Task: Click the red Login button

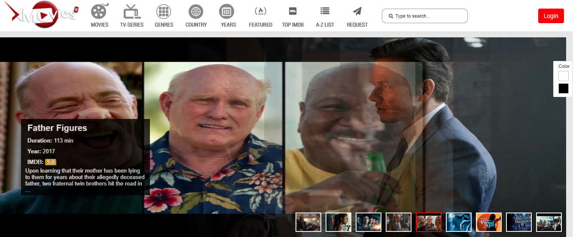Action: pos(551,16)
